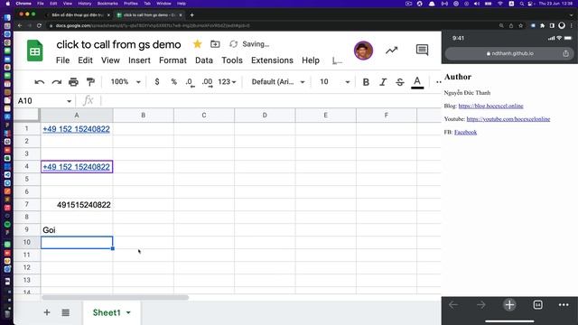Open the phone browser tab switcher
The height and width of the screenshot is (325, 578).
(538, 305)
